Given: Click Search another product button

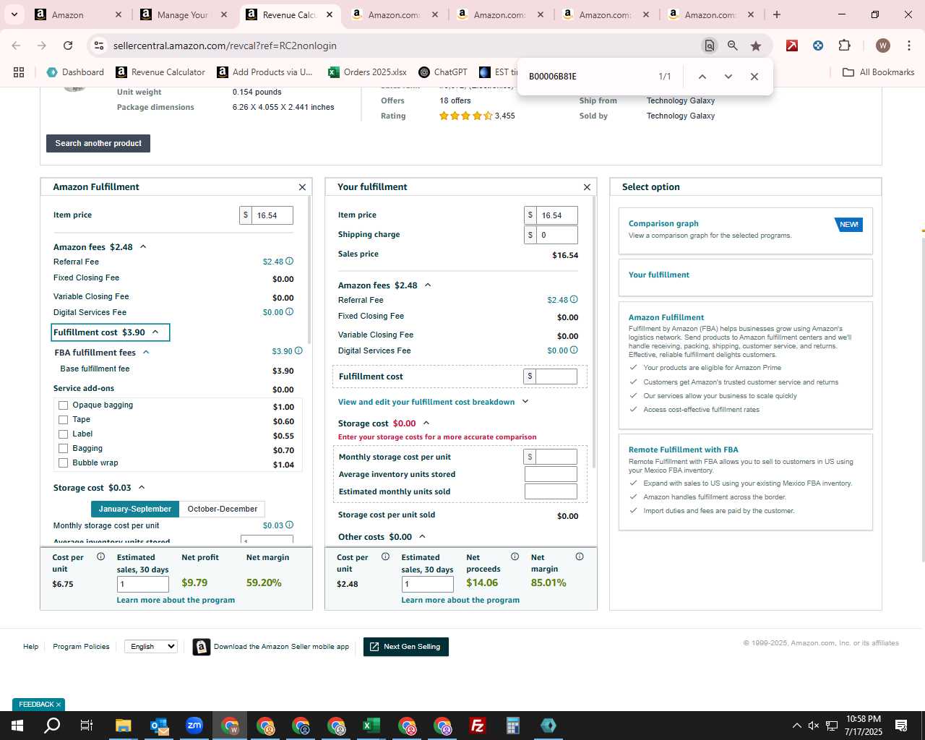Looking at the screenshot, I should [98, 143].
